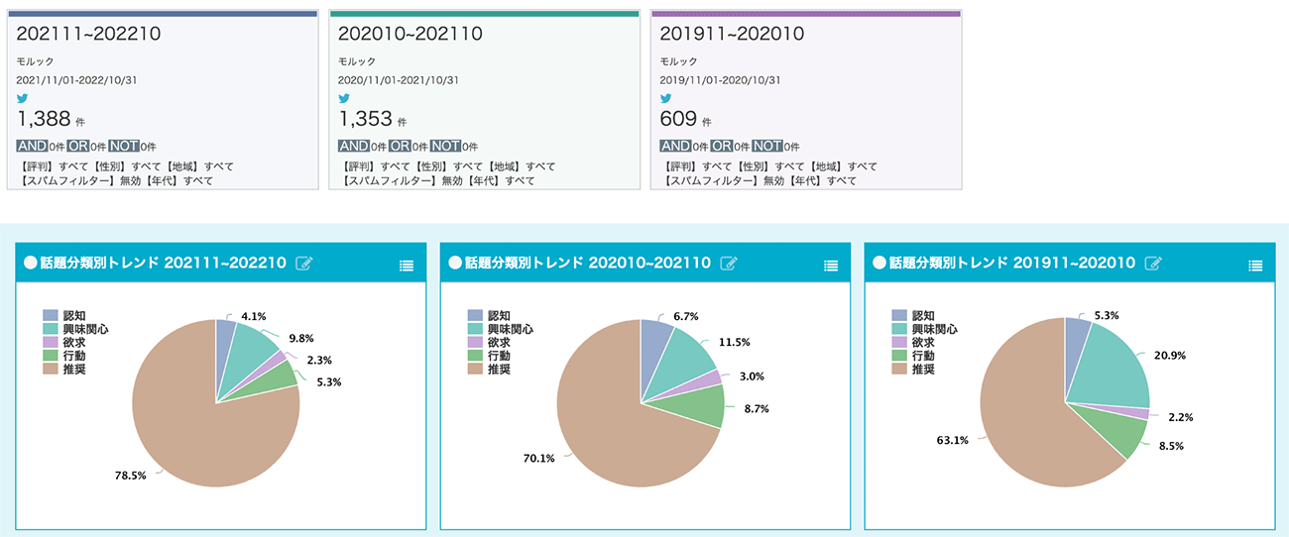Open the list menu on the 201911~202010 trend panel

1254,265
